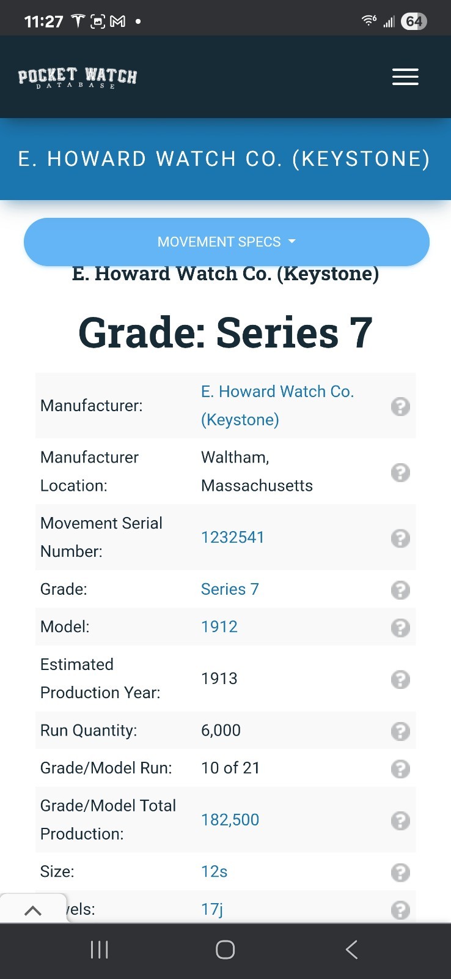The width and height of the screenshot is (451, 979).
Task: Click the scroll-up chevron tab
Action: click(x=33, y=910)
